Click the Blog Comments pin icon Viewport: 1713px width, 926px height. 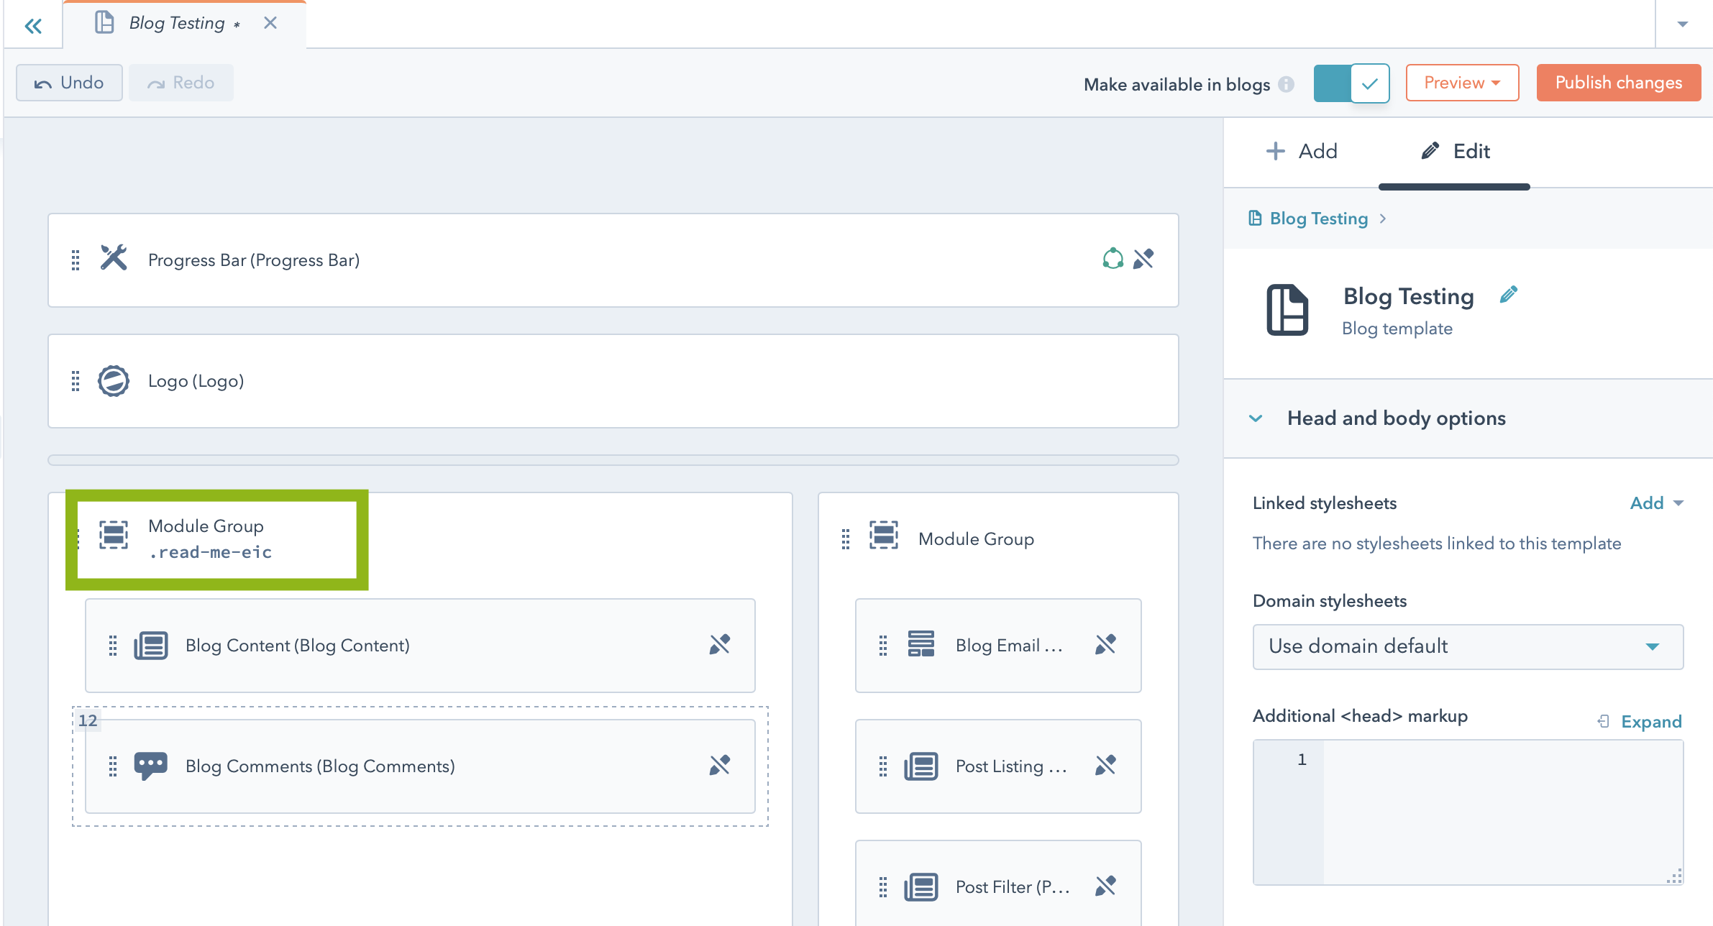click(x=720, y=765)
